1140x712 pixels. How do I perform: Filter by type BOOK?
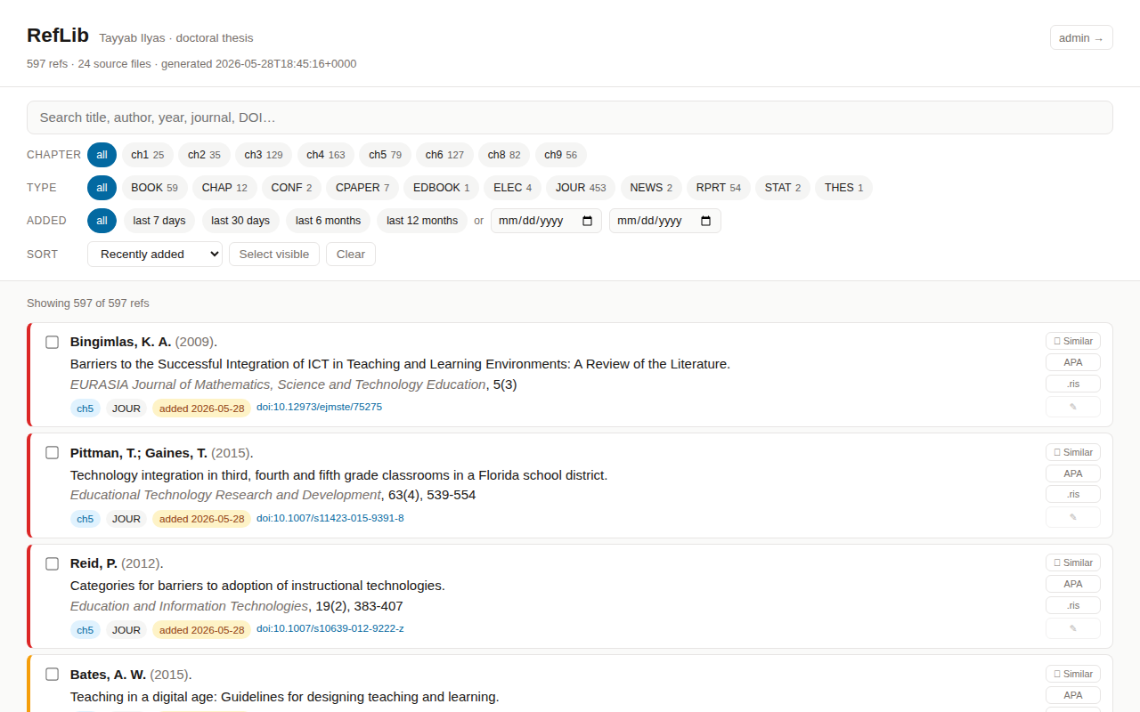(154, 188)
